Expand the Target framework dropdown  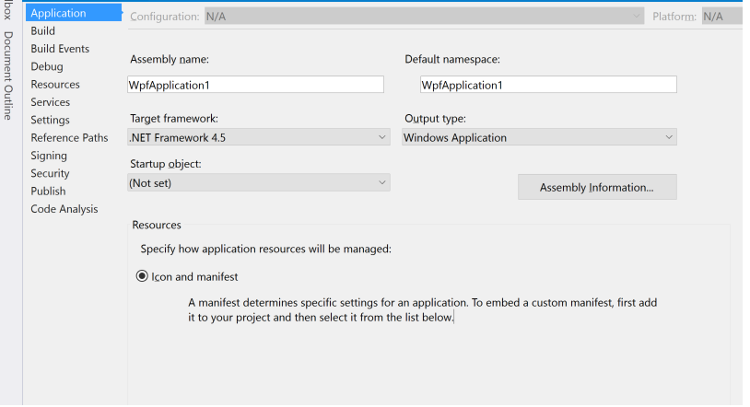click(x=258, y=138)
